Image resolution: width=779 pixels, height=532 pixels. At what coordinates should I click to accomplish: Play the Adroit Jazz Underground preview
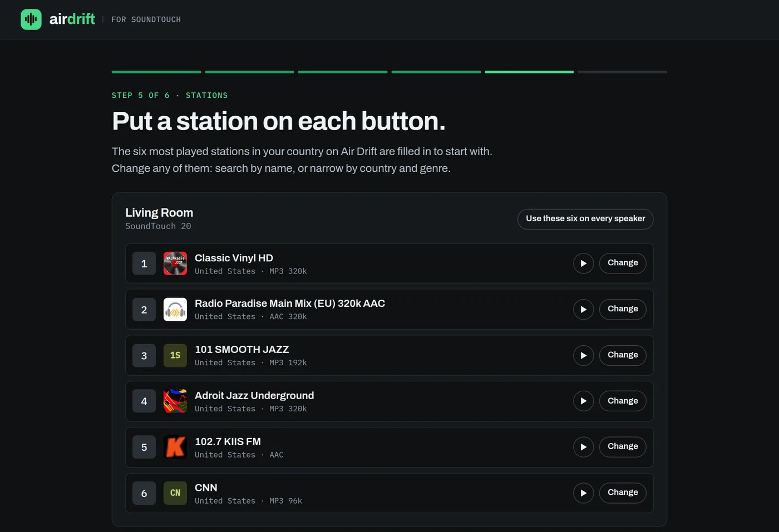point(583,401)
